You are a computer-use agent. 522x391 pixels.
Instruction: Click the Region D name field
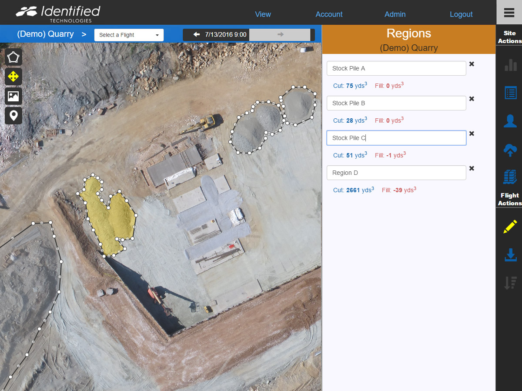pos(396,173)
